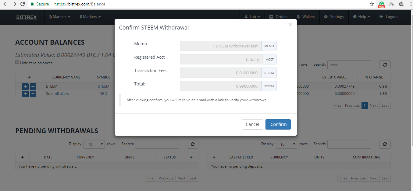Click the plus header in the pending deposits table

click(x=214, y=157)
